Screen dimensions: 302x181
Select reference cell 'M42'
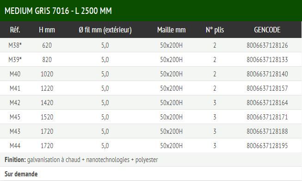[15, 103]
